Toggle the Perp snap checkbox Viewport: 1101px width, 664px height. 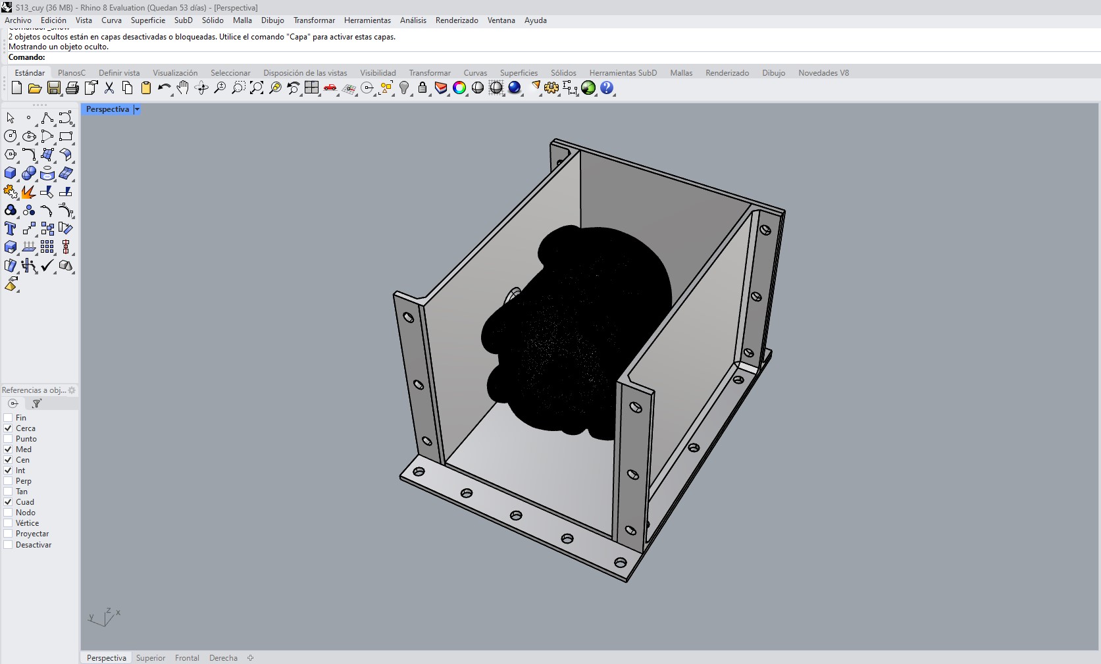tap(9, 481)
